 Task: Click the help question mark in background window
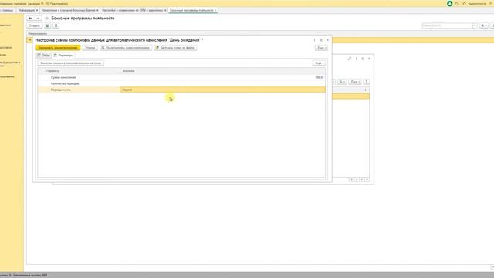pyautogui.click(x=367, y=82)
